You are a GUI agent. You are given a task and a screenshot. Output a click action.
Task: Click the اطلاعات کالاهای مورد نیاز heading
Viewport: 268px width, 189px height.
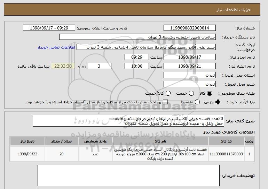229,132
